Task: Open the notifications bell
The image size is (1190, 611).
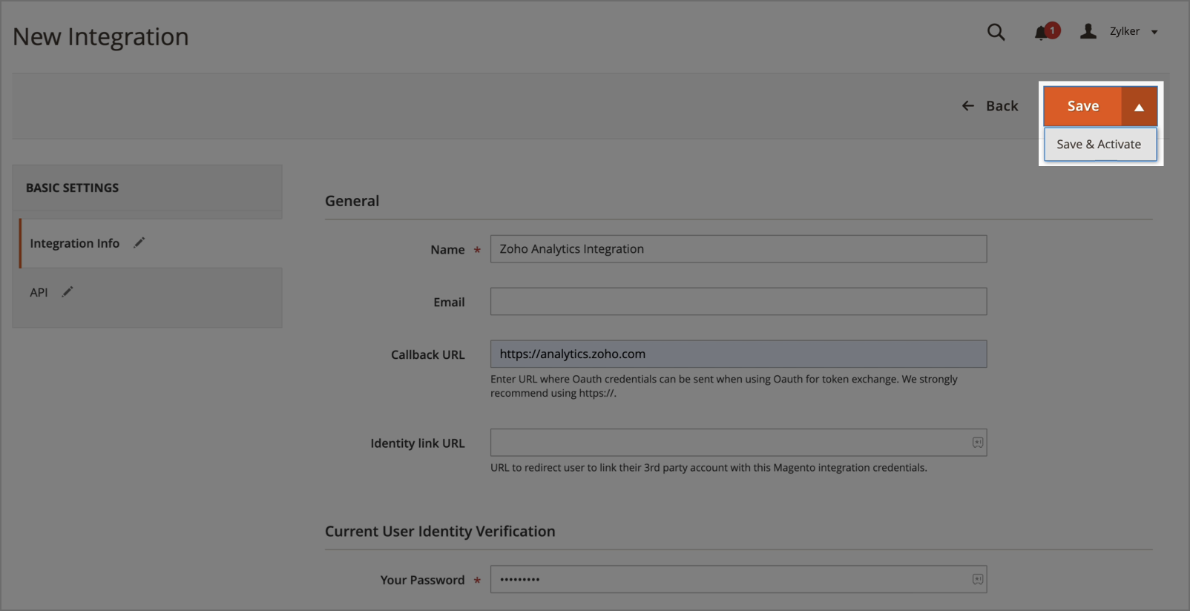Action: coord(1042,33)
